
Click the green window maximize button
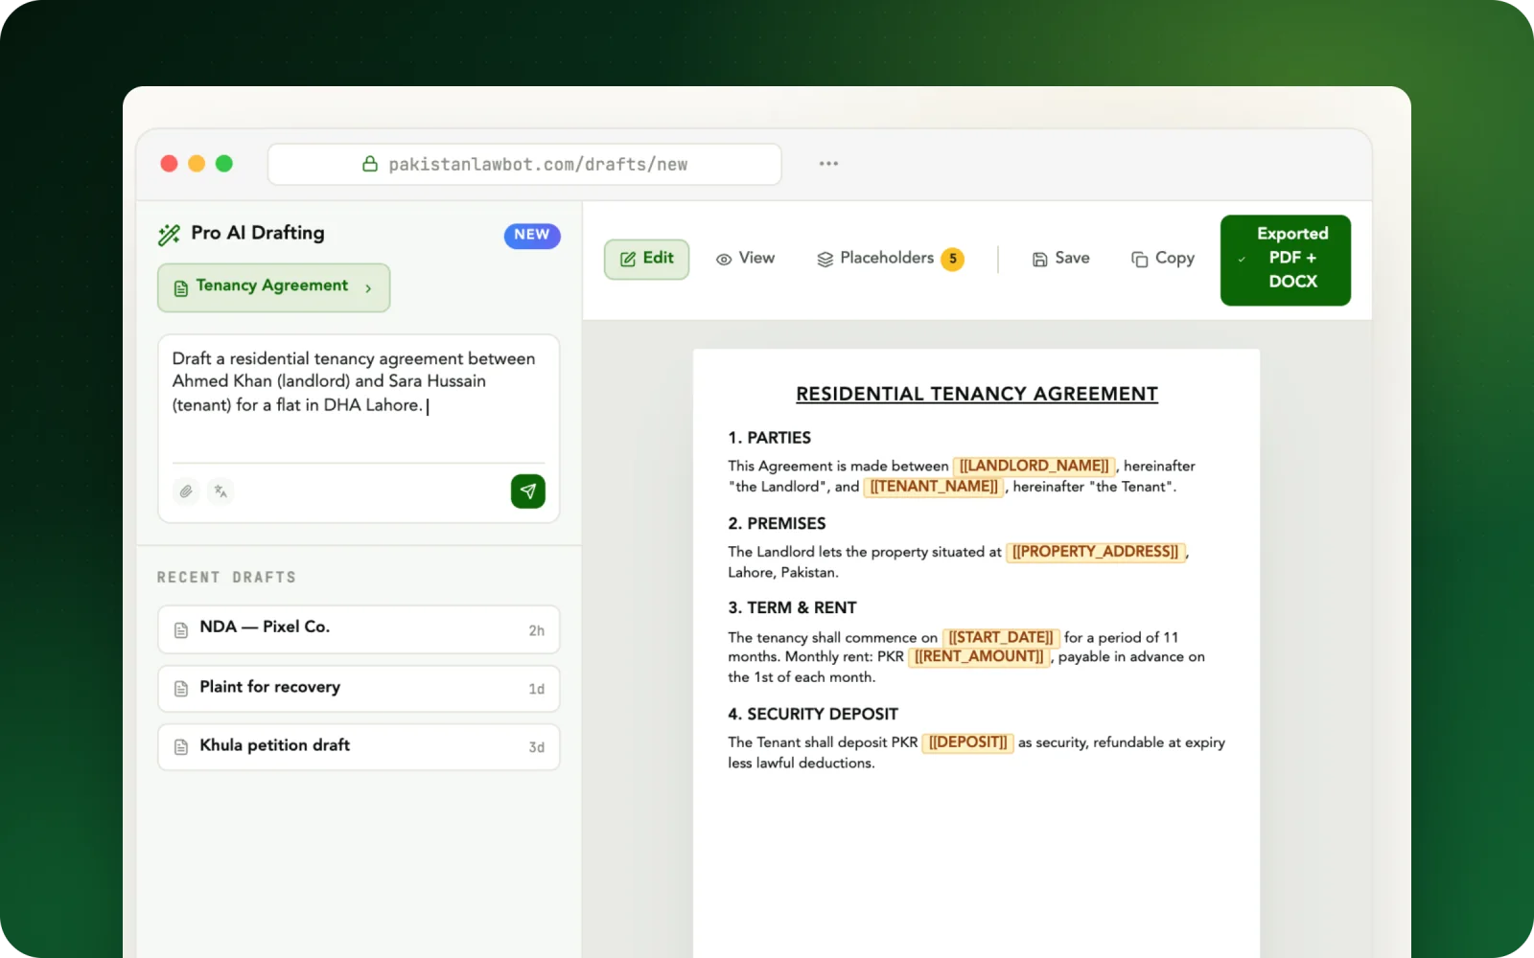224,164
